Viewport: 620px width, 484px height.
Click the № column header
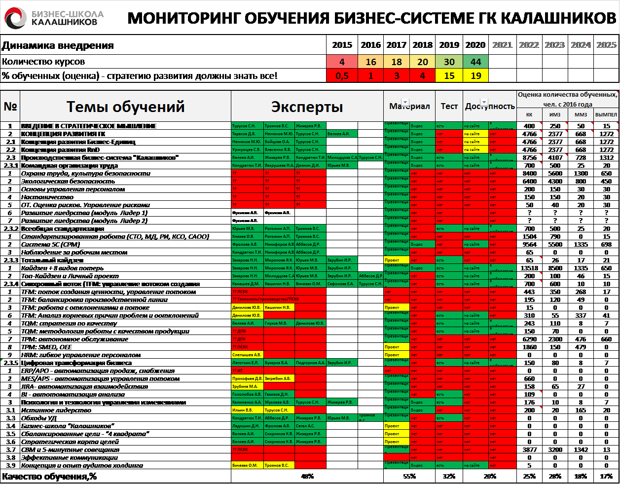pyautogui.click(x=10, y=106)
